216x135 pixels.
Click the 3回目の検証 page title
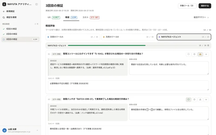click(54, 6)
